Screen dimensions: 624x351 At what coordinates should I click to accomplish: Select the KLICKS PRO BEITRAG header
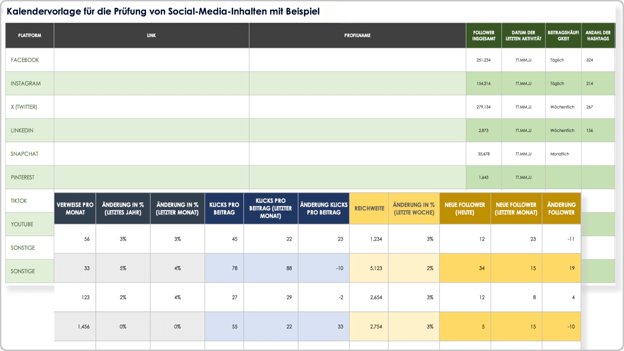point(224,208)
